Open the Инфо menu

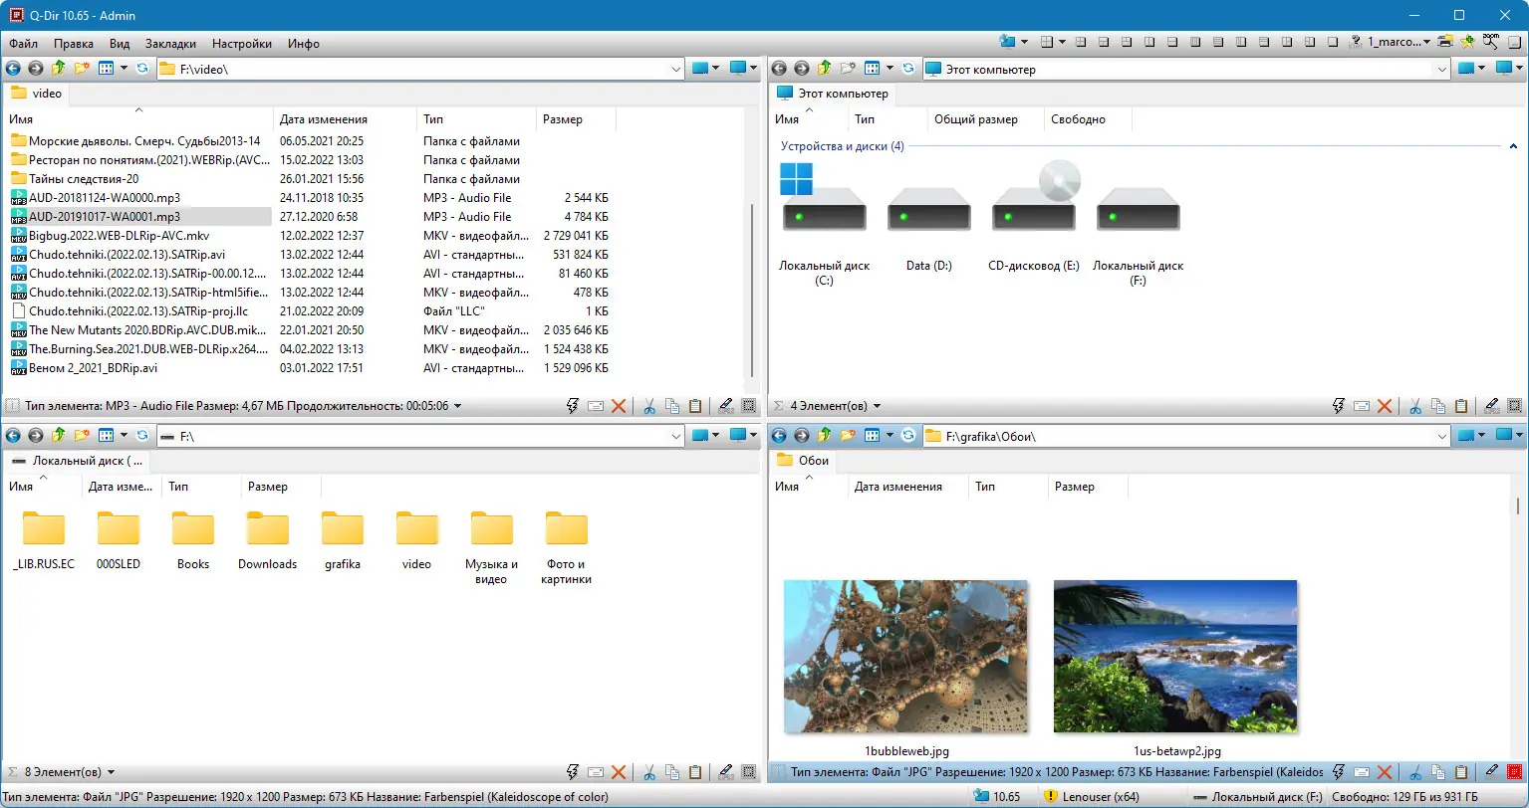[304, 44]
